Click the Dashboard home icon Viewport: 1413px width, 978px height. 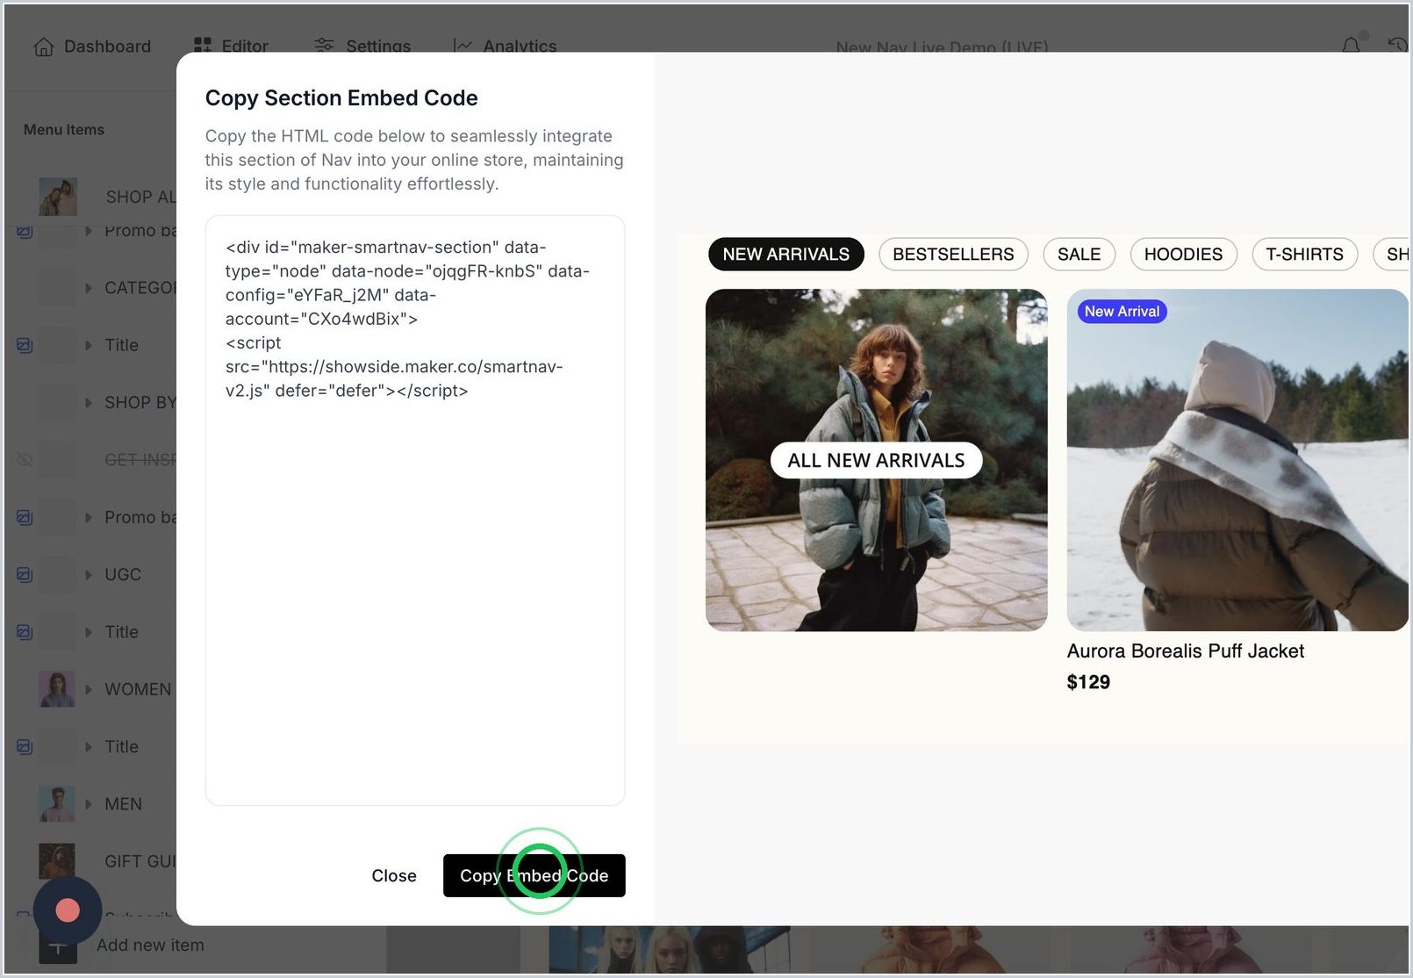point(43,47)
